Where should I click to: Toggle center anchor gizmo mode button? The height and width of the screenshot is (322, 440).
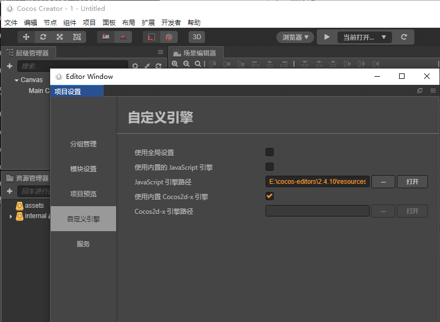(x=123, y=37)
